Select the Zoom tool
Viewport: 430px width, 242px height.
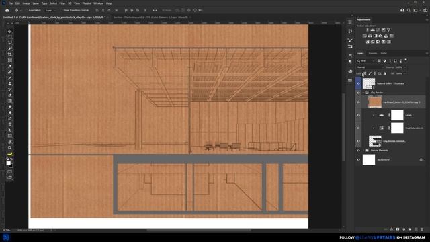tap(10, 148)
